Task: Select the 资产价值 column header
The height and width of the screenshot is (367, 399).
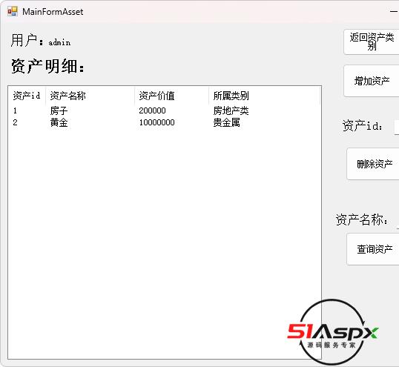Action: click(x=172, y=96)
